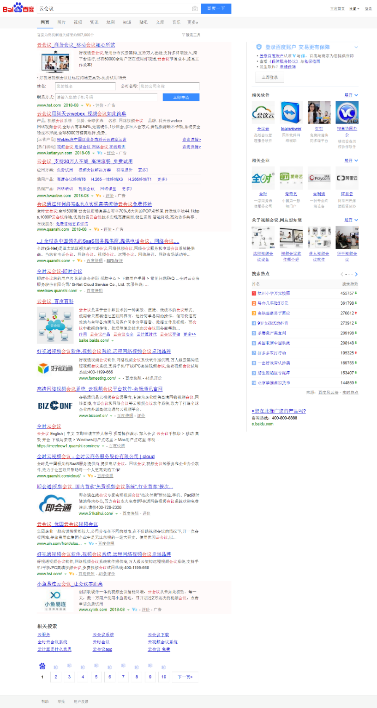Open 申请保障 link

[289, 67]
